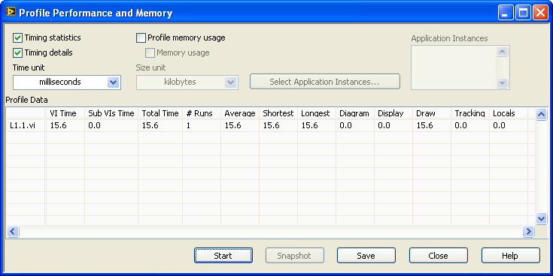Screen dimensions: 553x276
Task: Click the Application Instances list up arrow
Action: (503, 52)
